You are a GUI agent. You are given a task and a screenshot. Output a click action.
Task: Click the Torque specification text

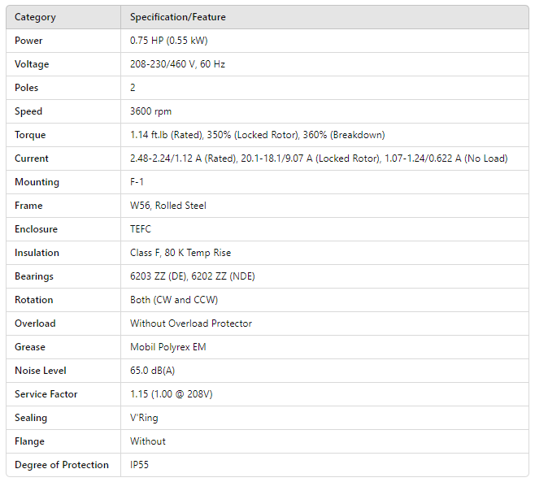[257, 135]
